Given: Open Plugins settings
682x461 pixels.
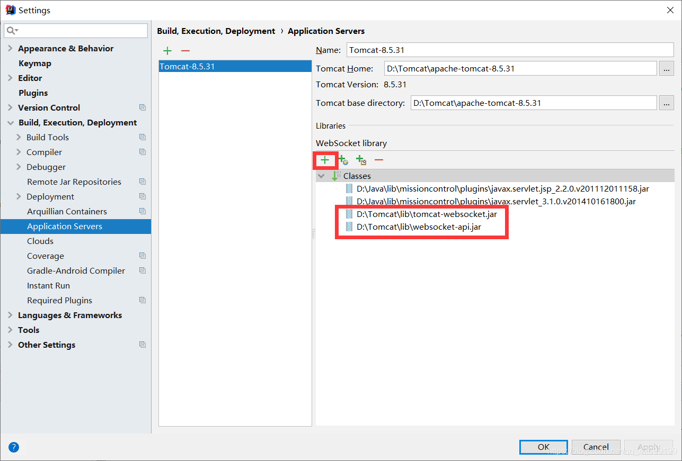Looking at the screenshot, I should tap(33, 93).
